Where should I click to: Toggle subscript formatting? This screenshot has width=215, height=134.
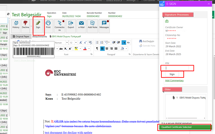tap(65, 49)
